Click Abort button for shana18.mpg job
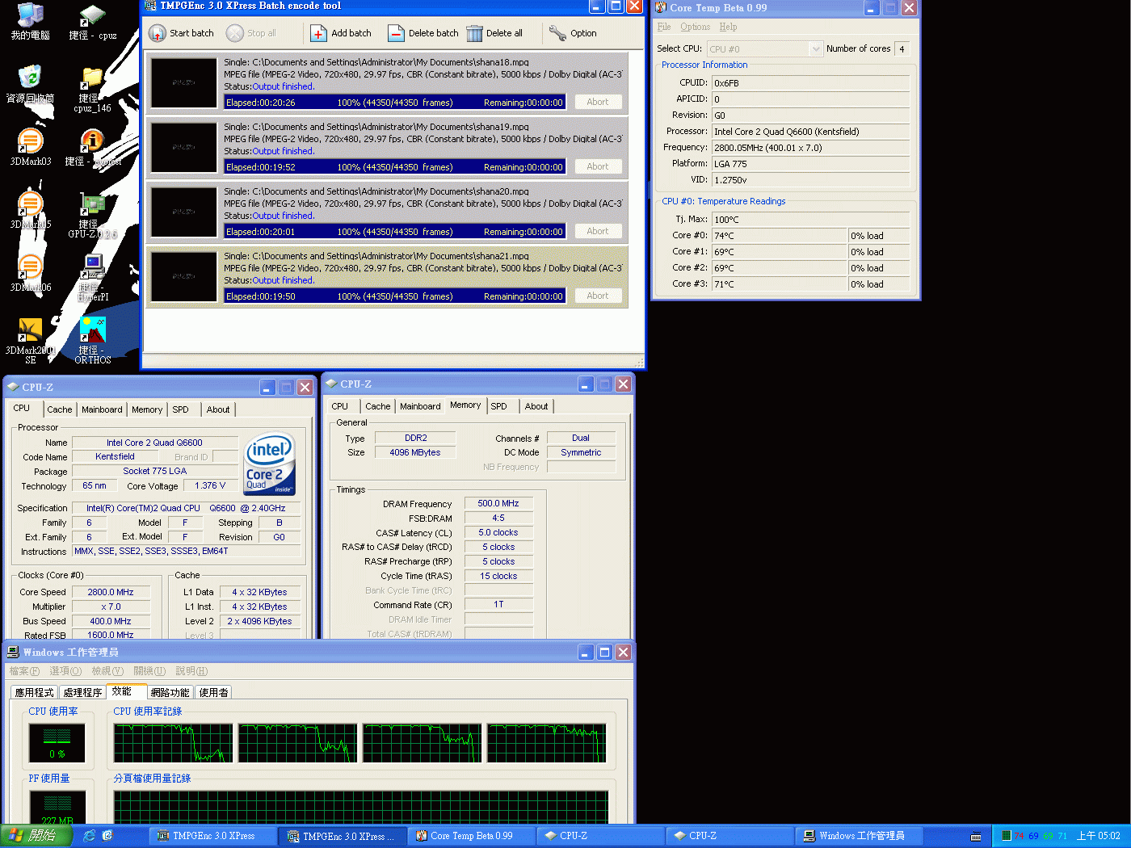 coord(598,102)
